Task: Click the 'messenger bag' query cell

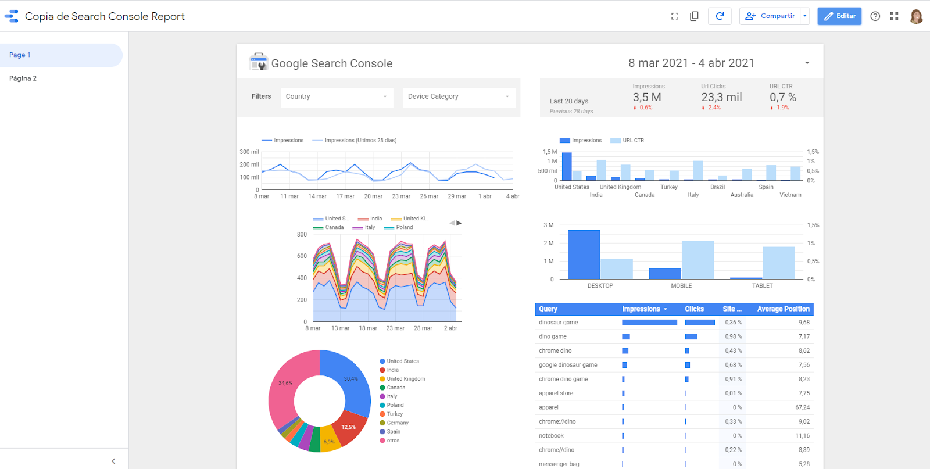Action: coord(559,464)
